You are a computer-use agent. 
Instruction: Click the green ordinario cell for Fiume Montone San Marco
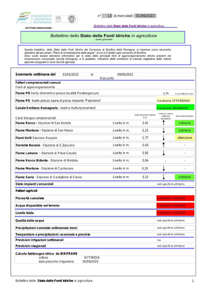[x=185, y=130]
